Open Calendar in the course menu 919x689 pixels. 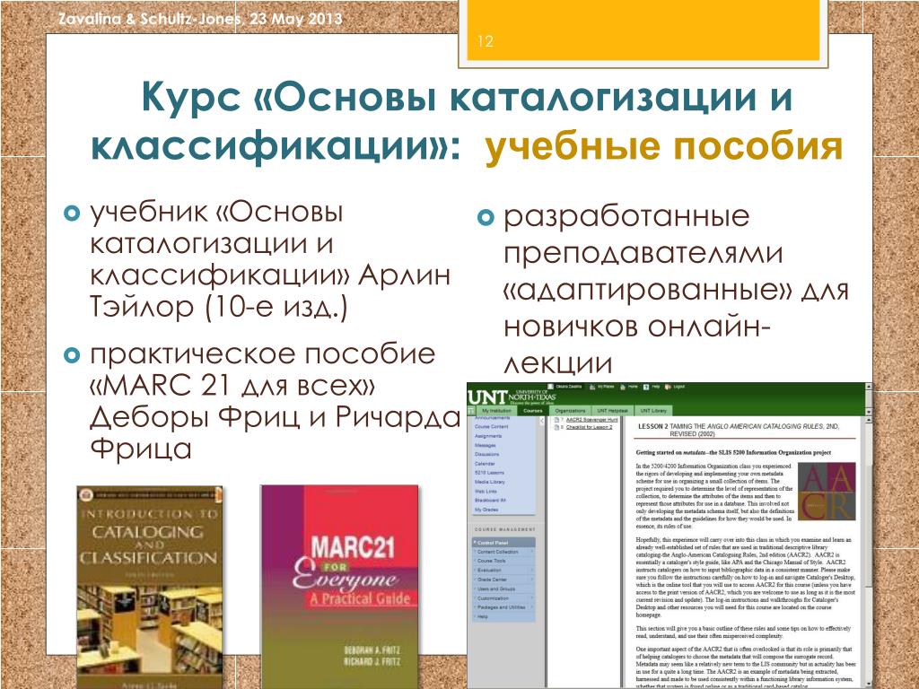pos(485,464)
